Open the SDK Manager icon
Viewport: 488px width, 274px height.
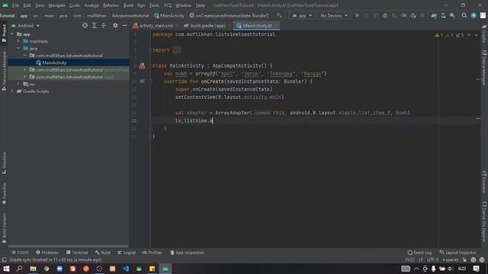click(452, 15)
